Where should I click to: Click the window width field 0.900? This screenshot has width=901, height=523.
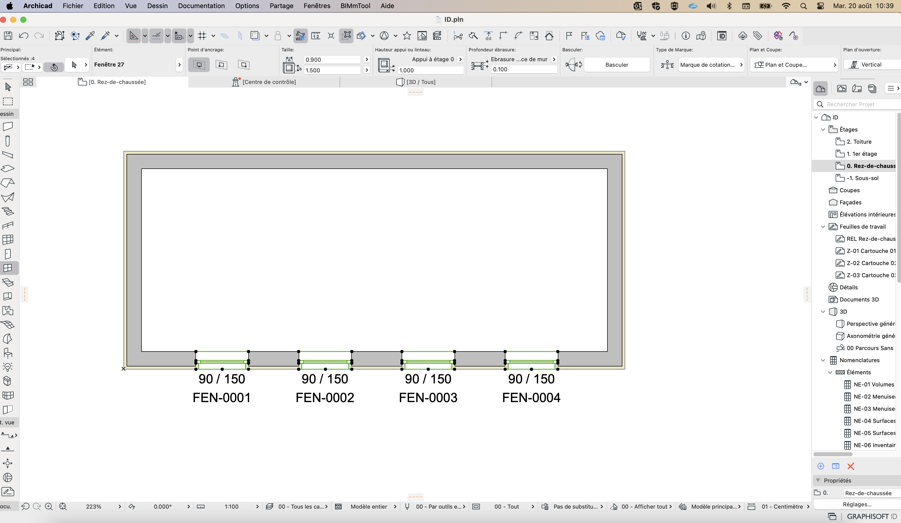pyautogui.click(x=332, y=60)
